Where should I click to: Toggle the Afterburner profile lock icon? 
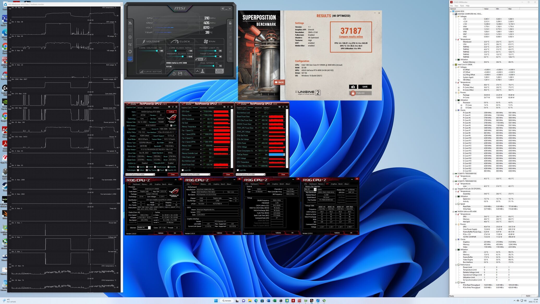coord(230,23)
